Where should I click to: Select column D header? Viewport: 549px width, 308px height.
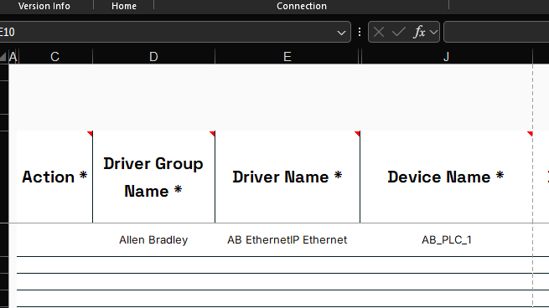[153, 57]
